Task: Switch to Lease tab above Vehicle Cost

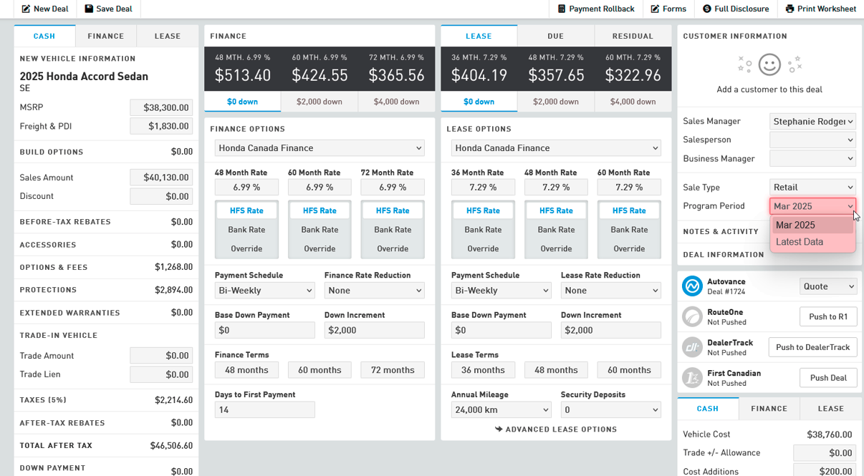Action: pos(831,409)
